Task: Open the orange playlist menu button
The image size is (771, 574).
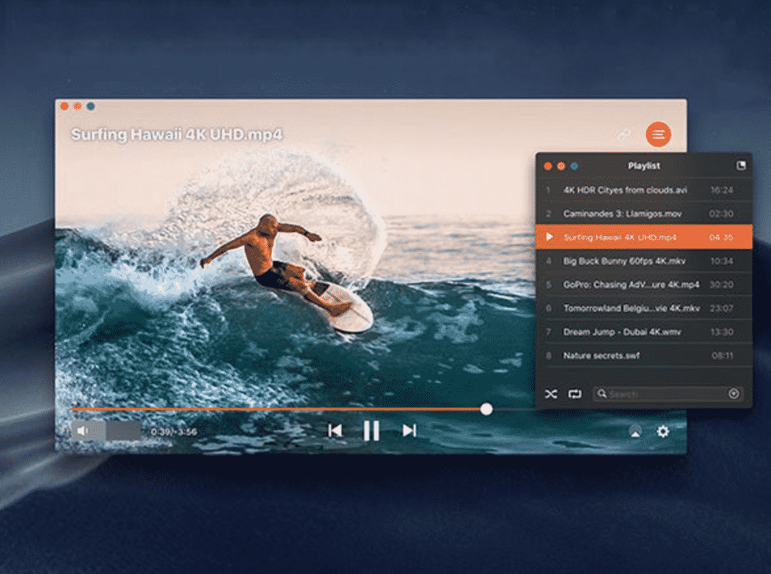Action: tap(658, 134)
